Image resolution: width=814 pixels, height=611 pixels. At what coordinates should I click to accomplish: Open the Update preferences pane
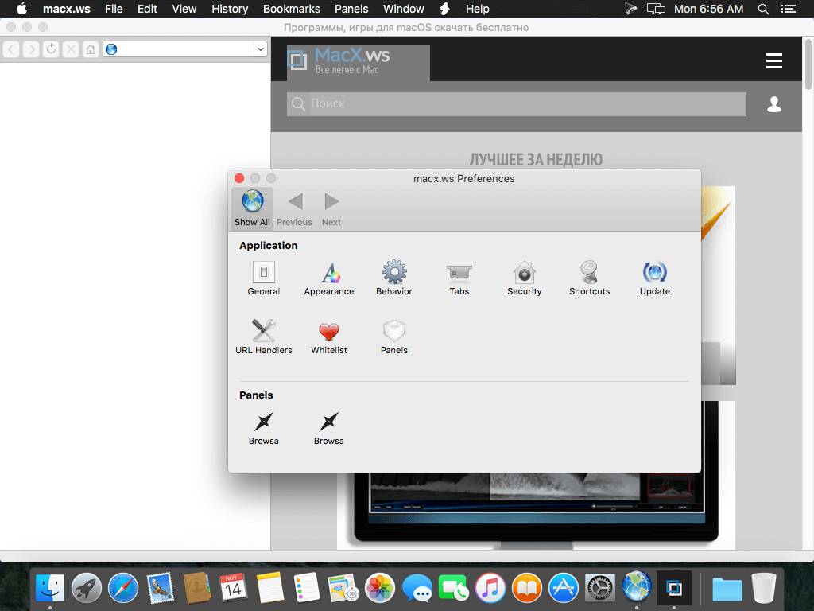655,278
